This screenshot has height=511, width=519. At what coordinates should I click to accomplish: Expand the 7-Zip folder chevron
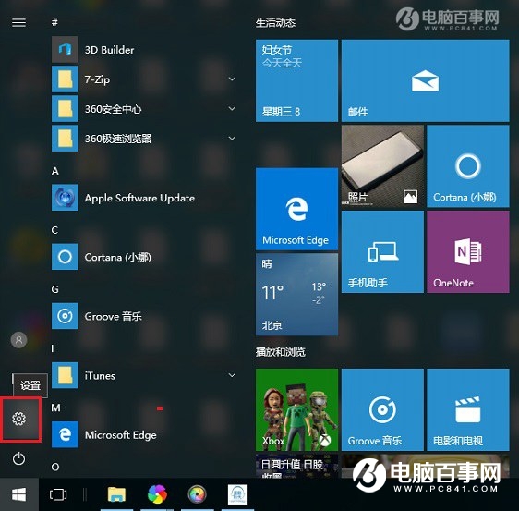coord(233,79)
